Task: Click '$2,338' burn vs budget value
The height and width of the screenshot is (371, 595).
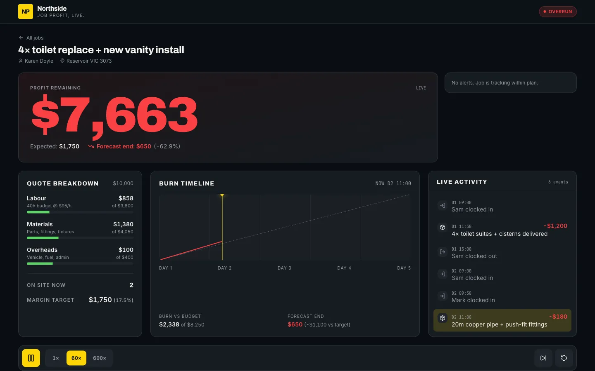Action: [169, 324]
